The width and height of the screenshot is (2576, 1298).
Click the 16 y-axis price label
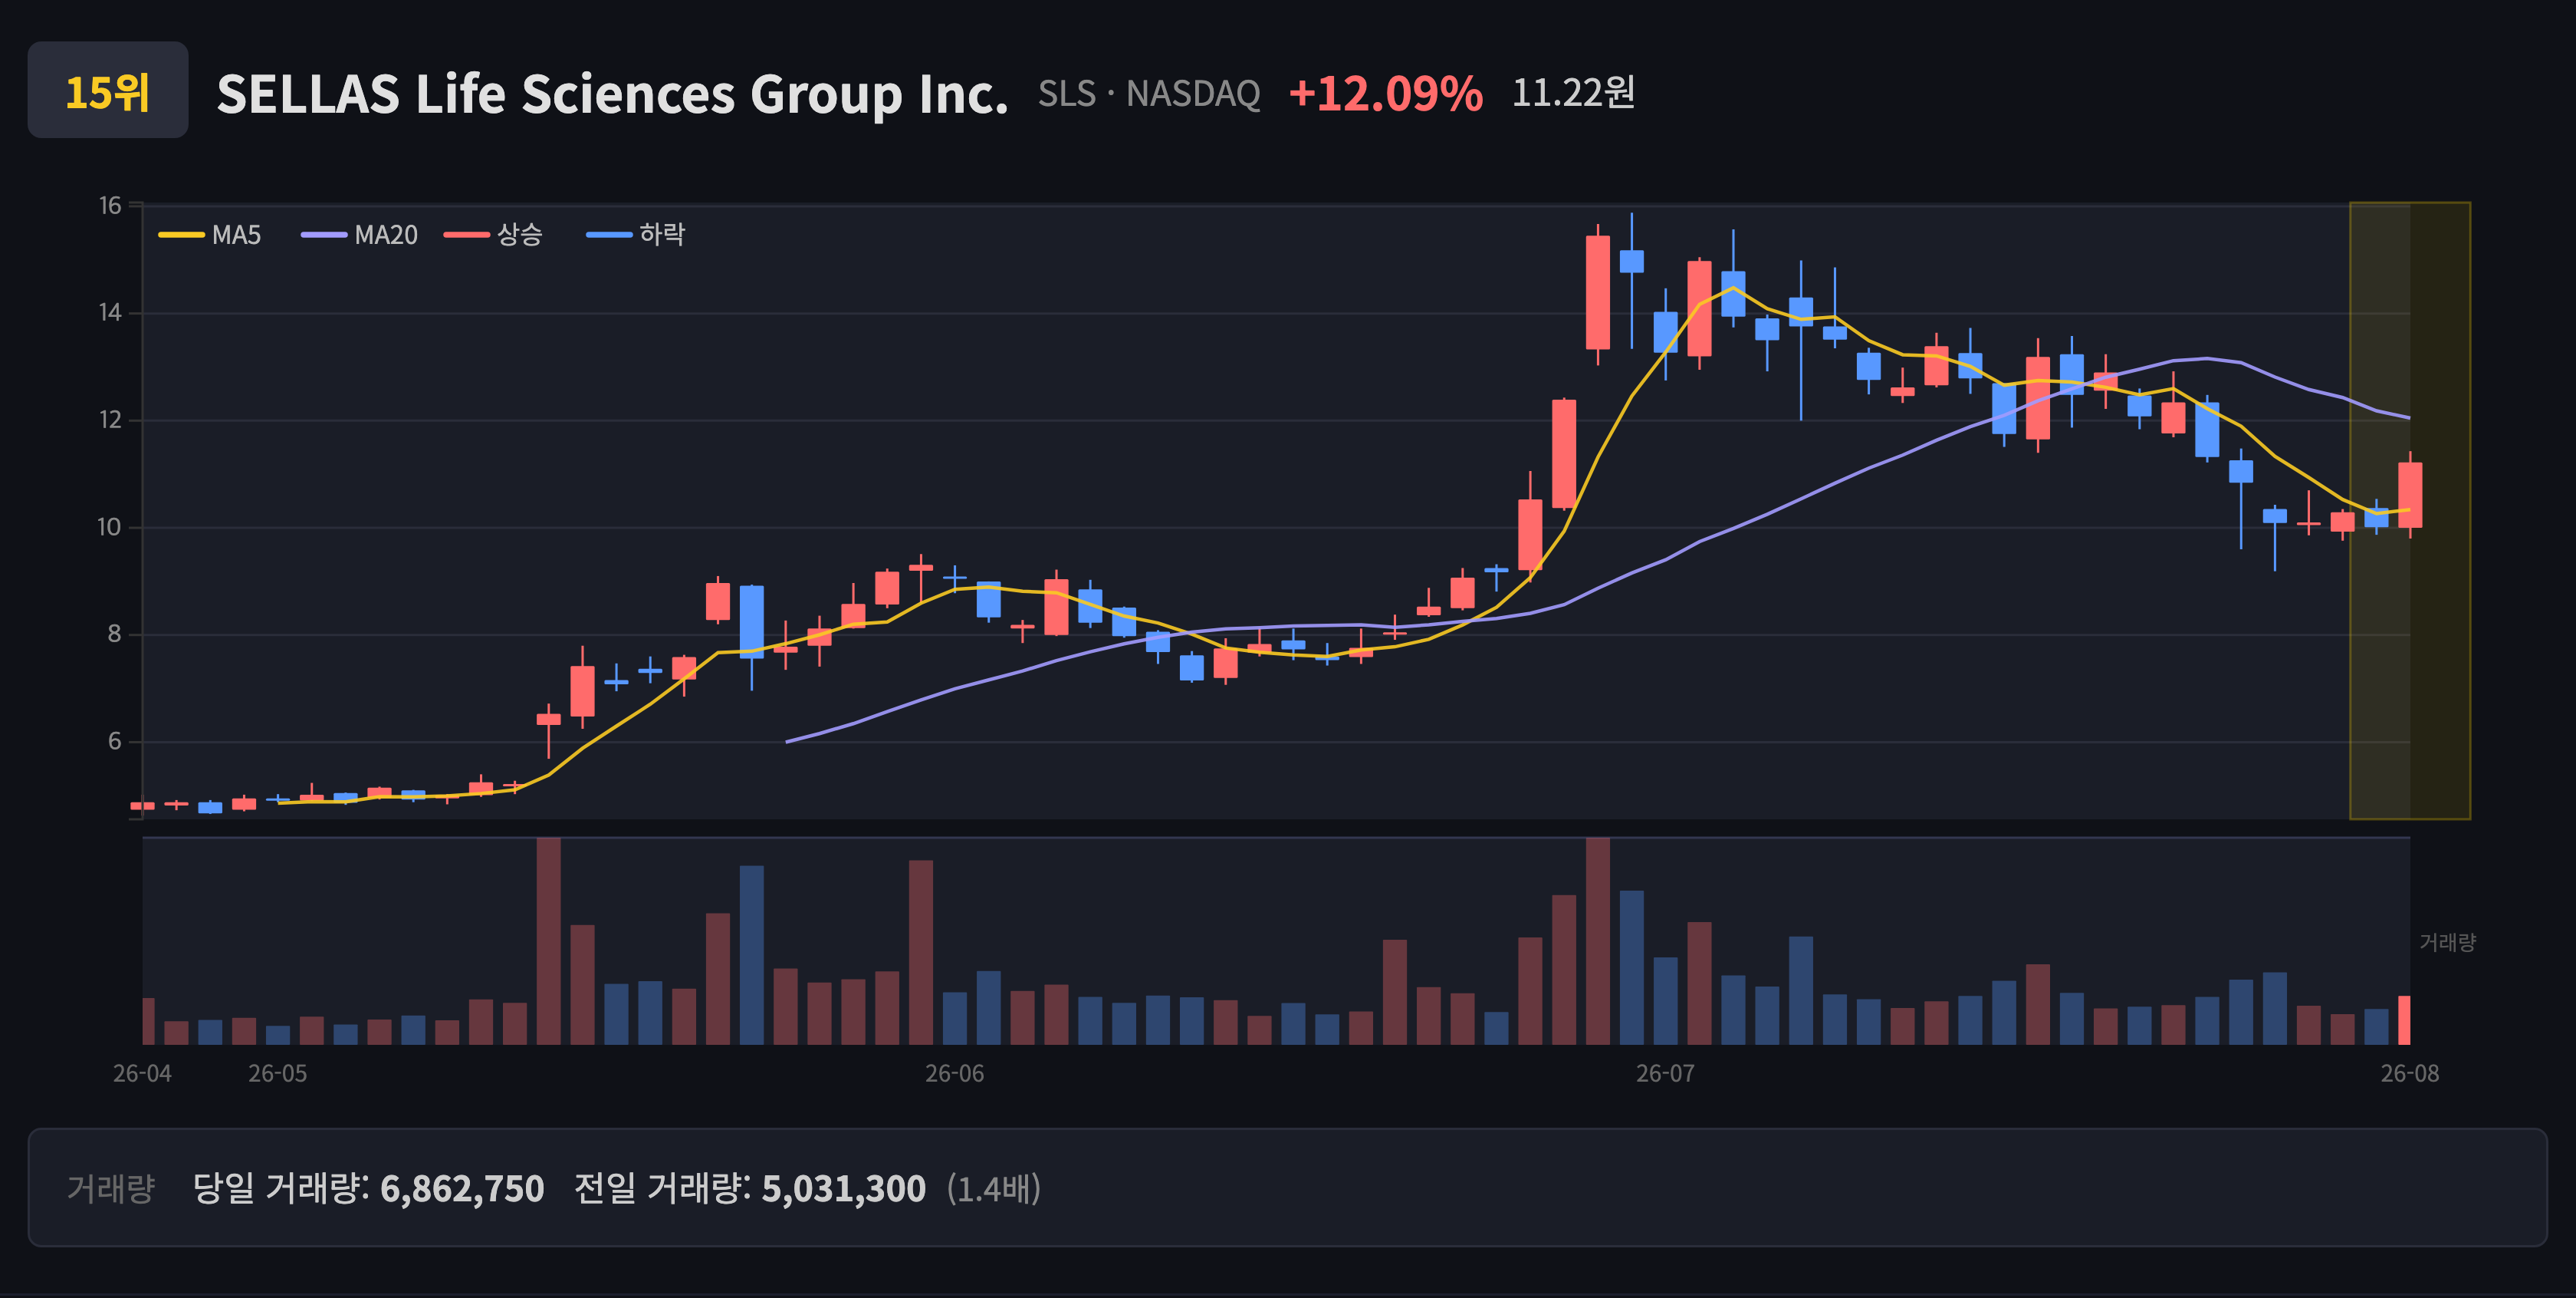click(x=110, y=205)
